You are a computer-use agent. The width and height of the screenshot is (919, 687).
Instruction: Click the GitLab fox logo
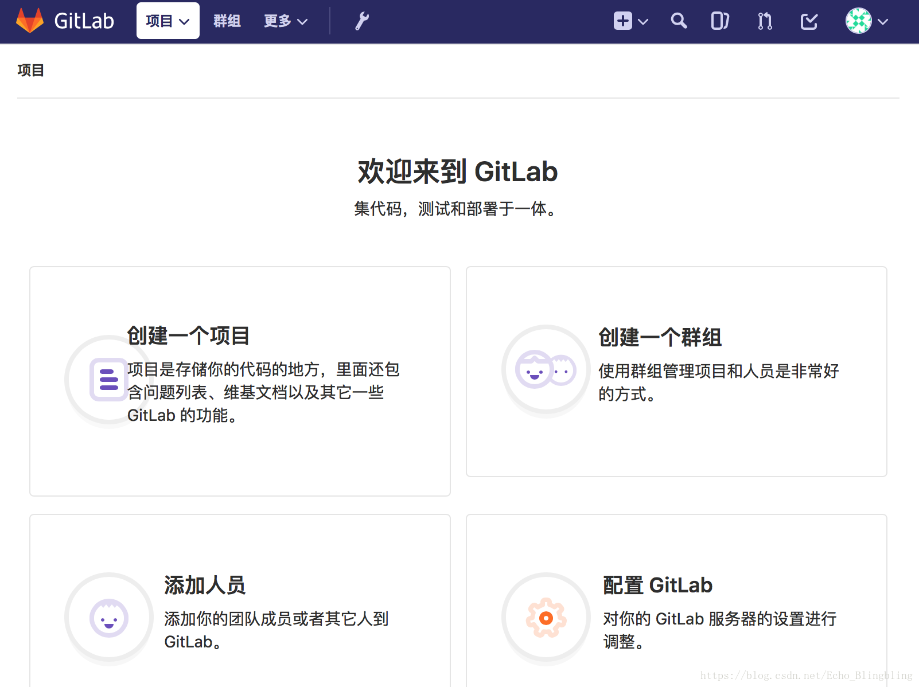[30, 21]
